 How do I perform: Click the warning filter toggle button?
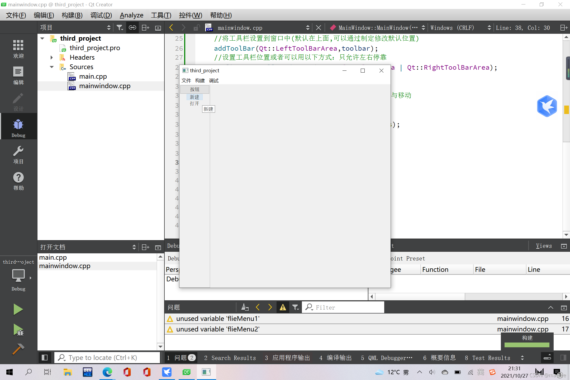(282, 307)
